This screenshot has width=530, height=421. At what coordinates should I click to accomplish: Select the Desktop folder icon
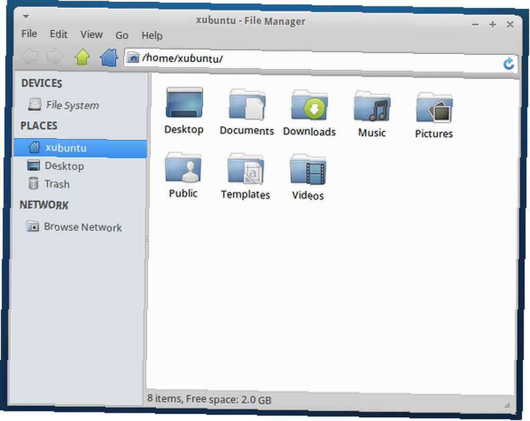click(184, 102)
